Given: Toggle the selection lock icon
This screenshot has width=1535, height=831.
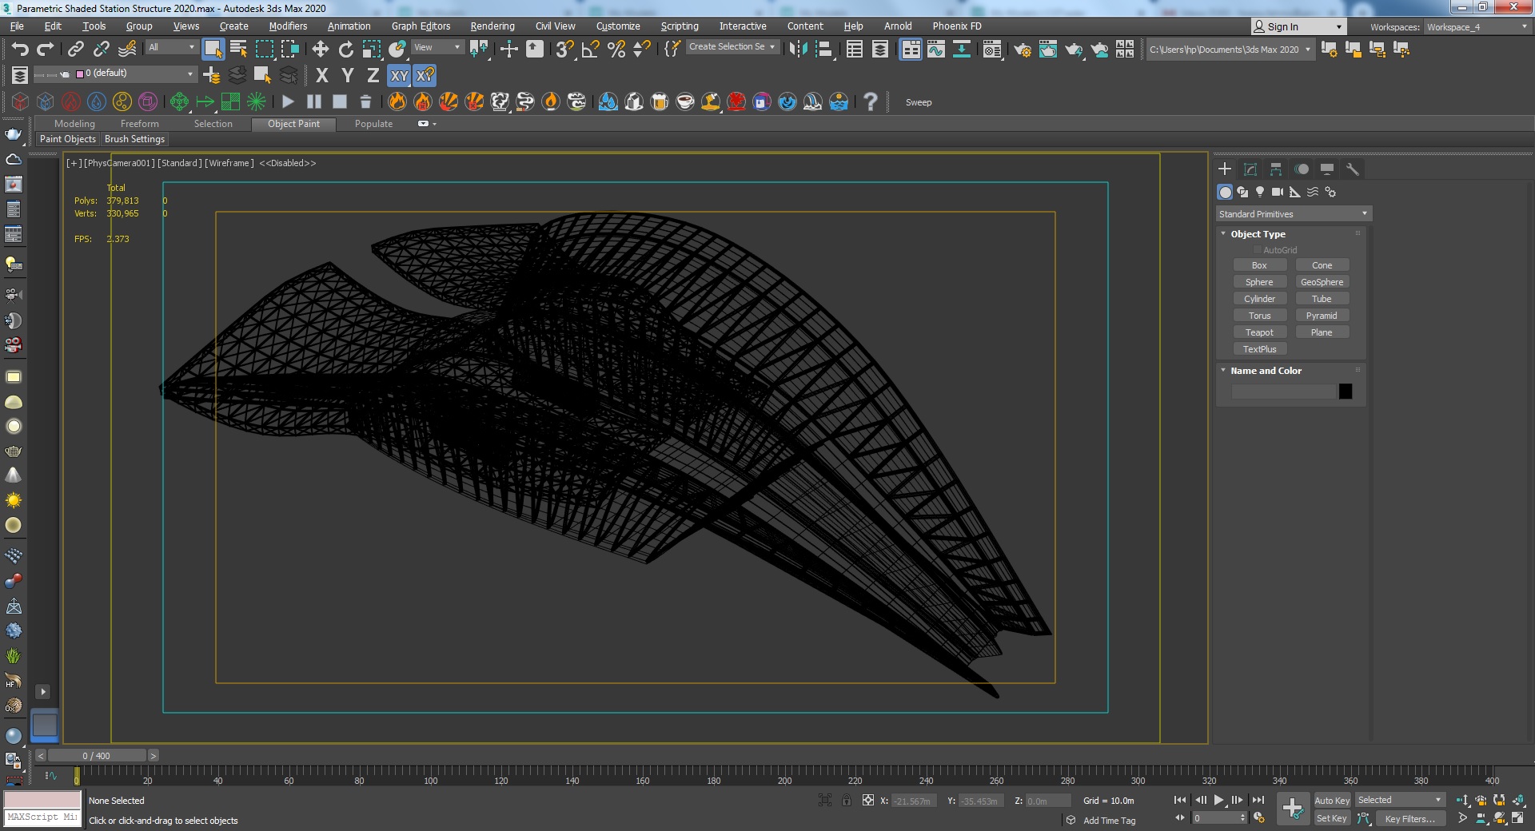Looking at the screenshot, I should click(847, 800).
